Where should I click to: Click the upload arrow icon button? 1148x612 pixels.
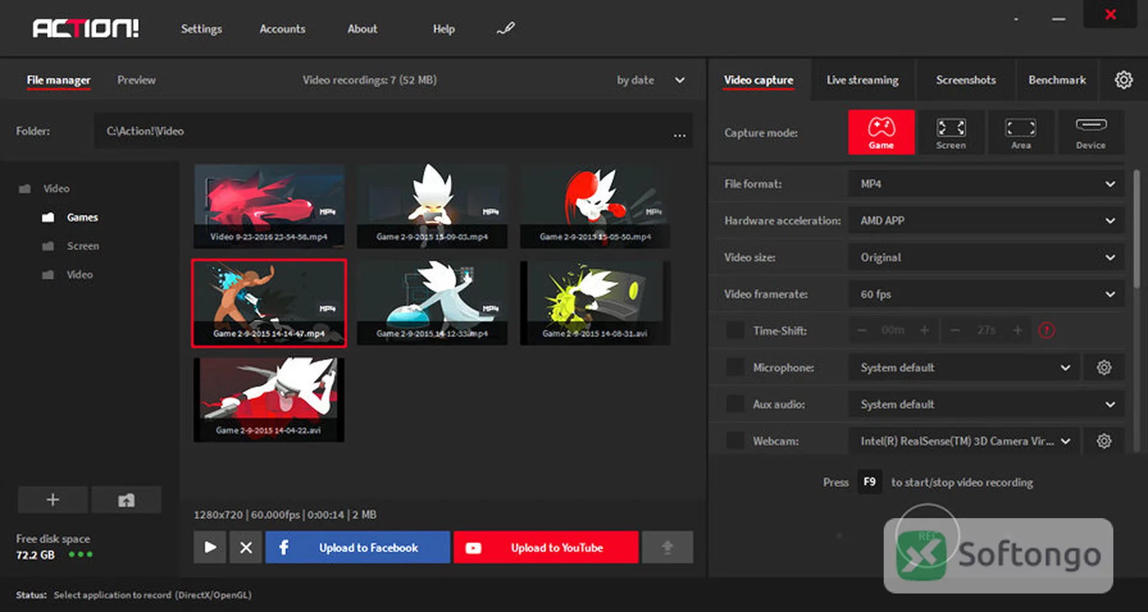pos(667,547)
